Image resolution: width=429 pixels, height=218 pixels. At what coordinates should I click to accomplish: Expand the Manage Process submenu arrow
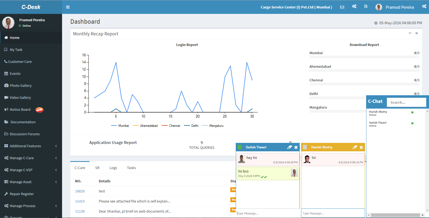tap(56, 206)
